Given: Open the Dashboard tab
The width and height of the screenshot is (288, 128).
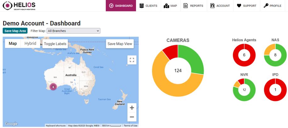Looking at the screenshot, I should [121, 6].
